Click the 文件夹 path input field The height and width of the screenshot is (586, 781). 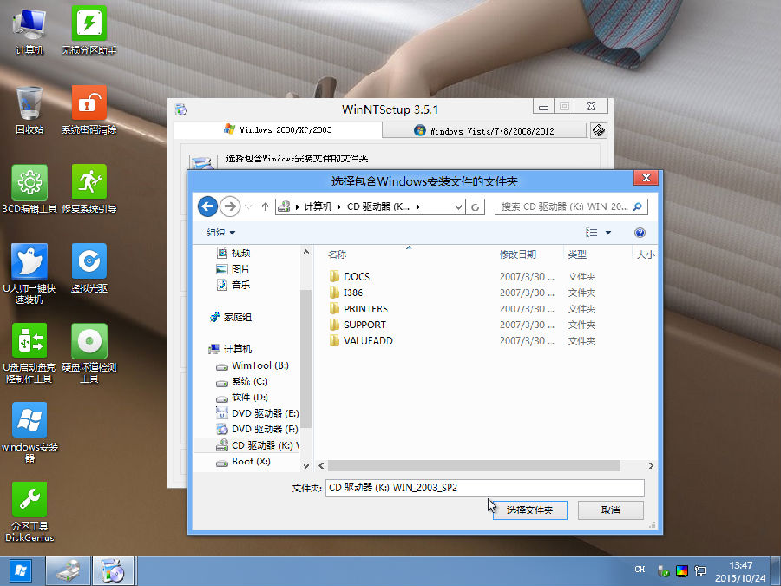coord(484,487)
